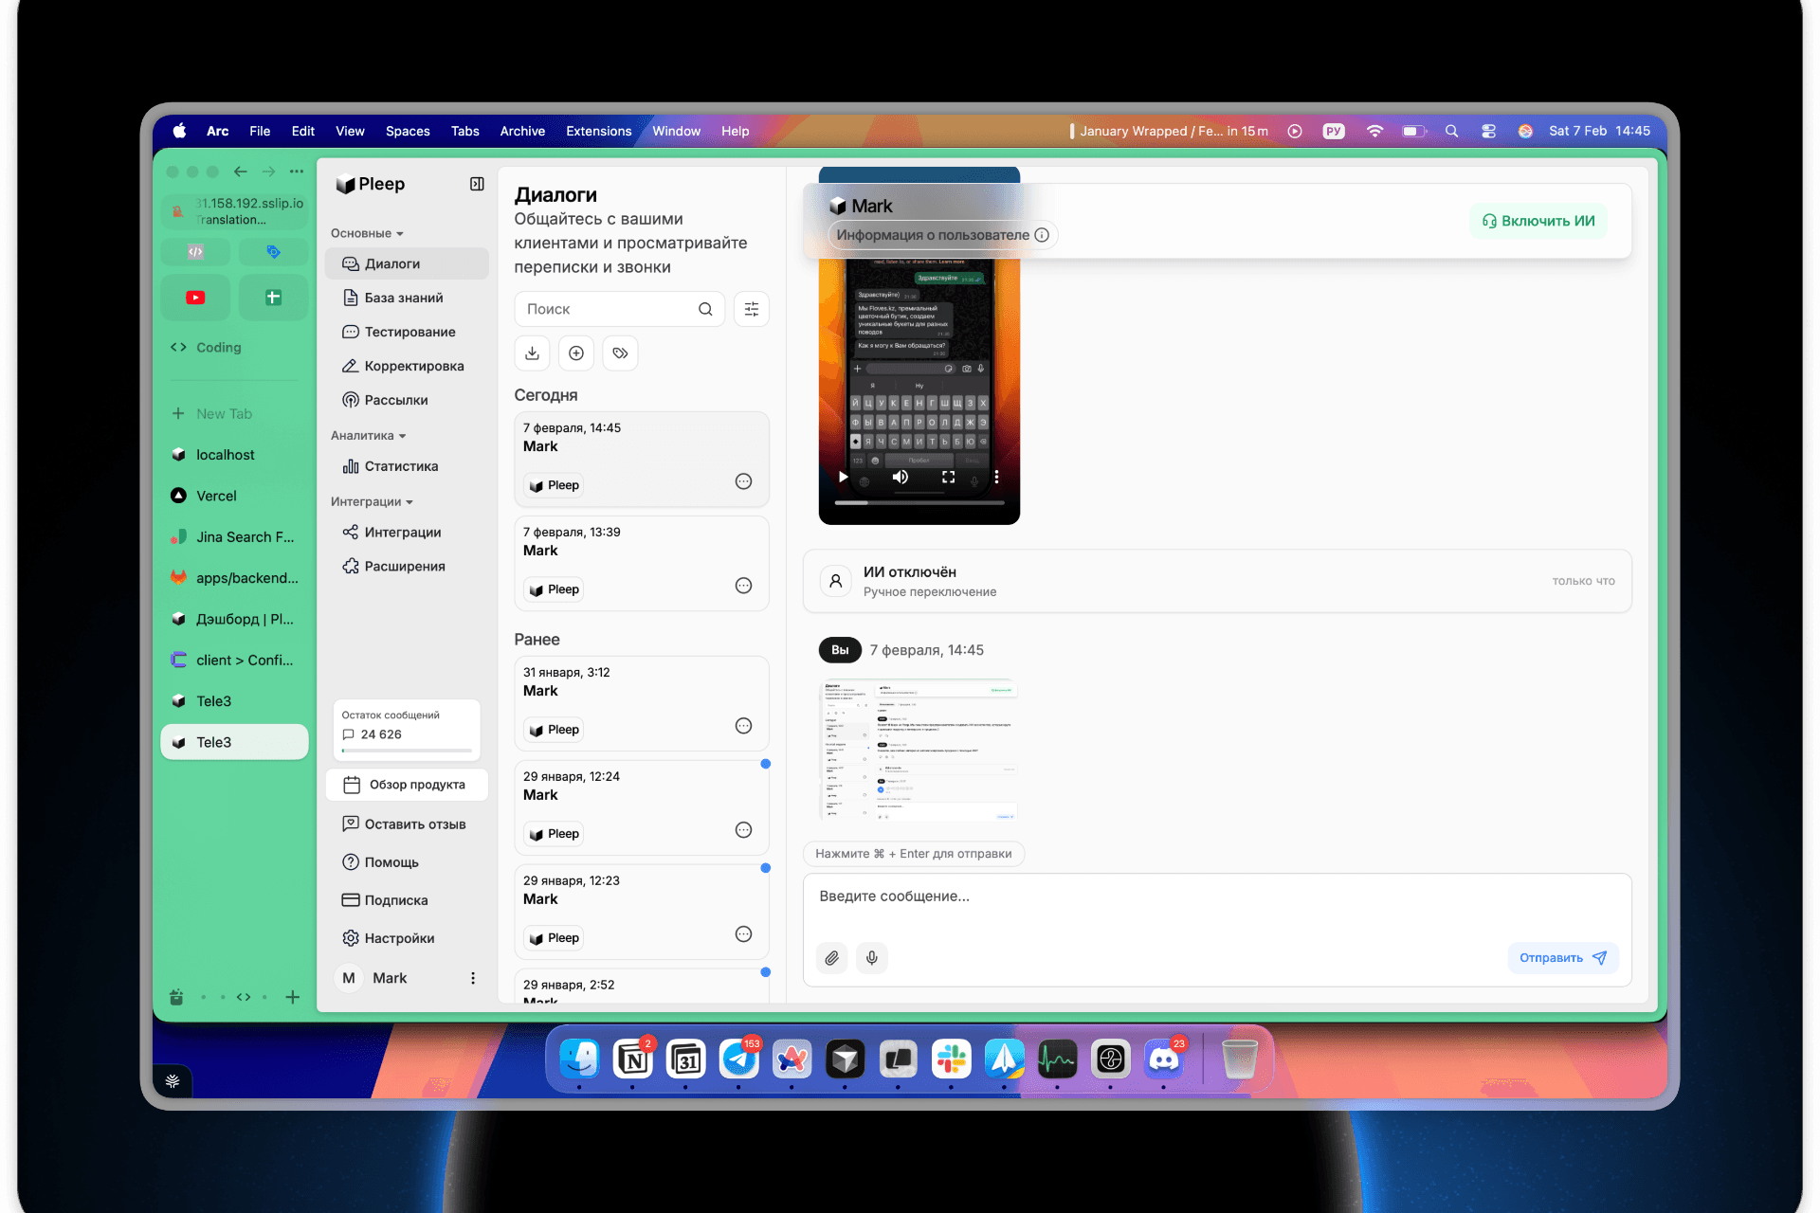Image resolution: width=1820 pixels, height=1213 pixels.
Task: Collapse the Pleep sidebar panel icon
Action: click(x=477, y=184)
